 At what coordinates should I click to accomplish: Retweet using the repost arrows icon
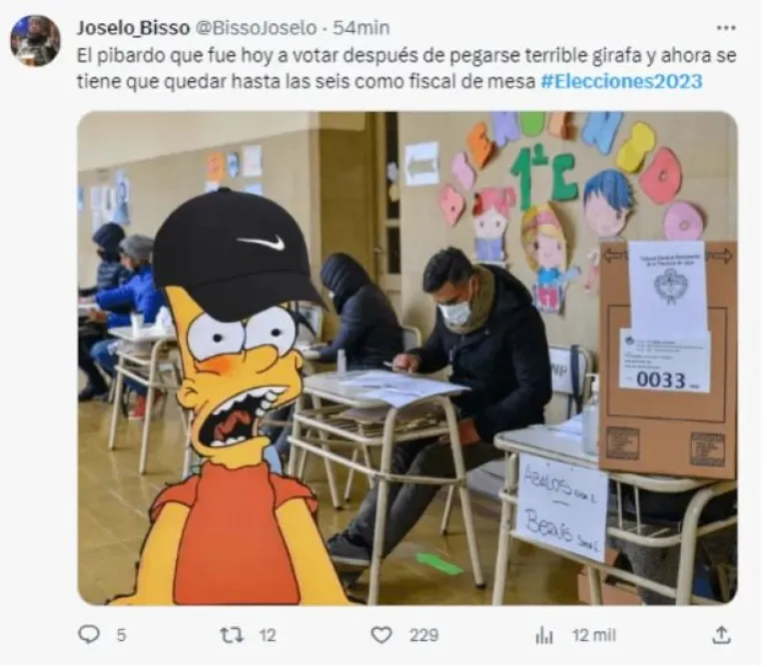pyautogui.click(x=232, y=635)
